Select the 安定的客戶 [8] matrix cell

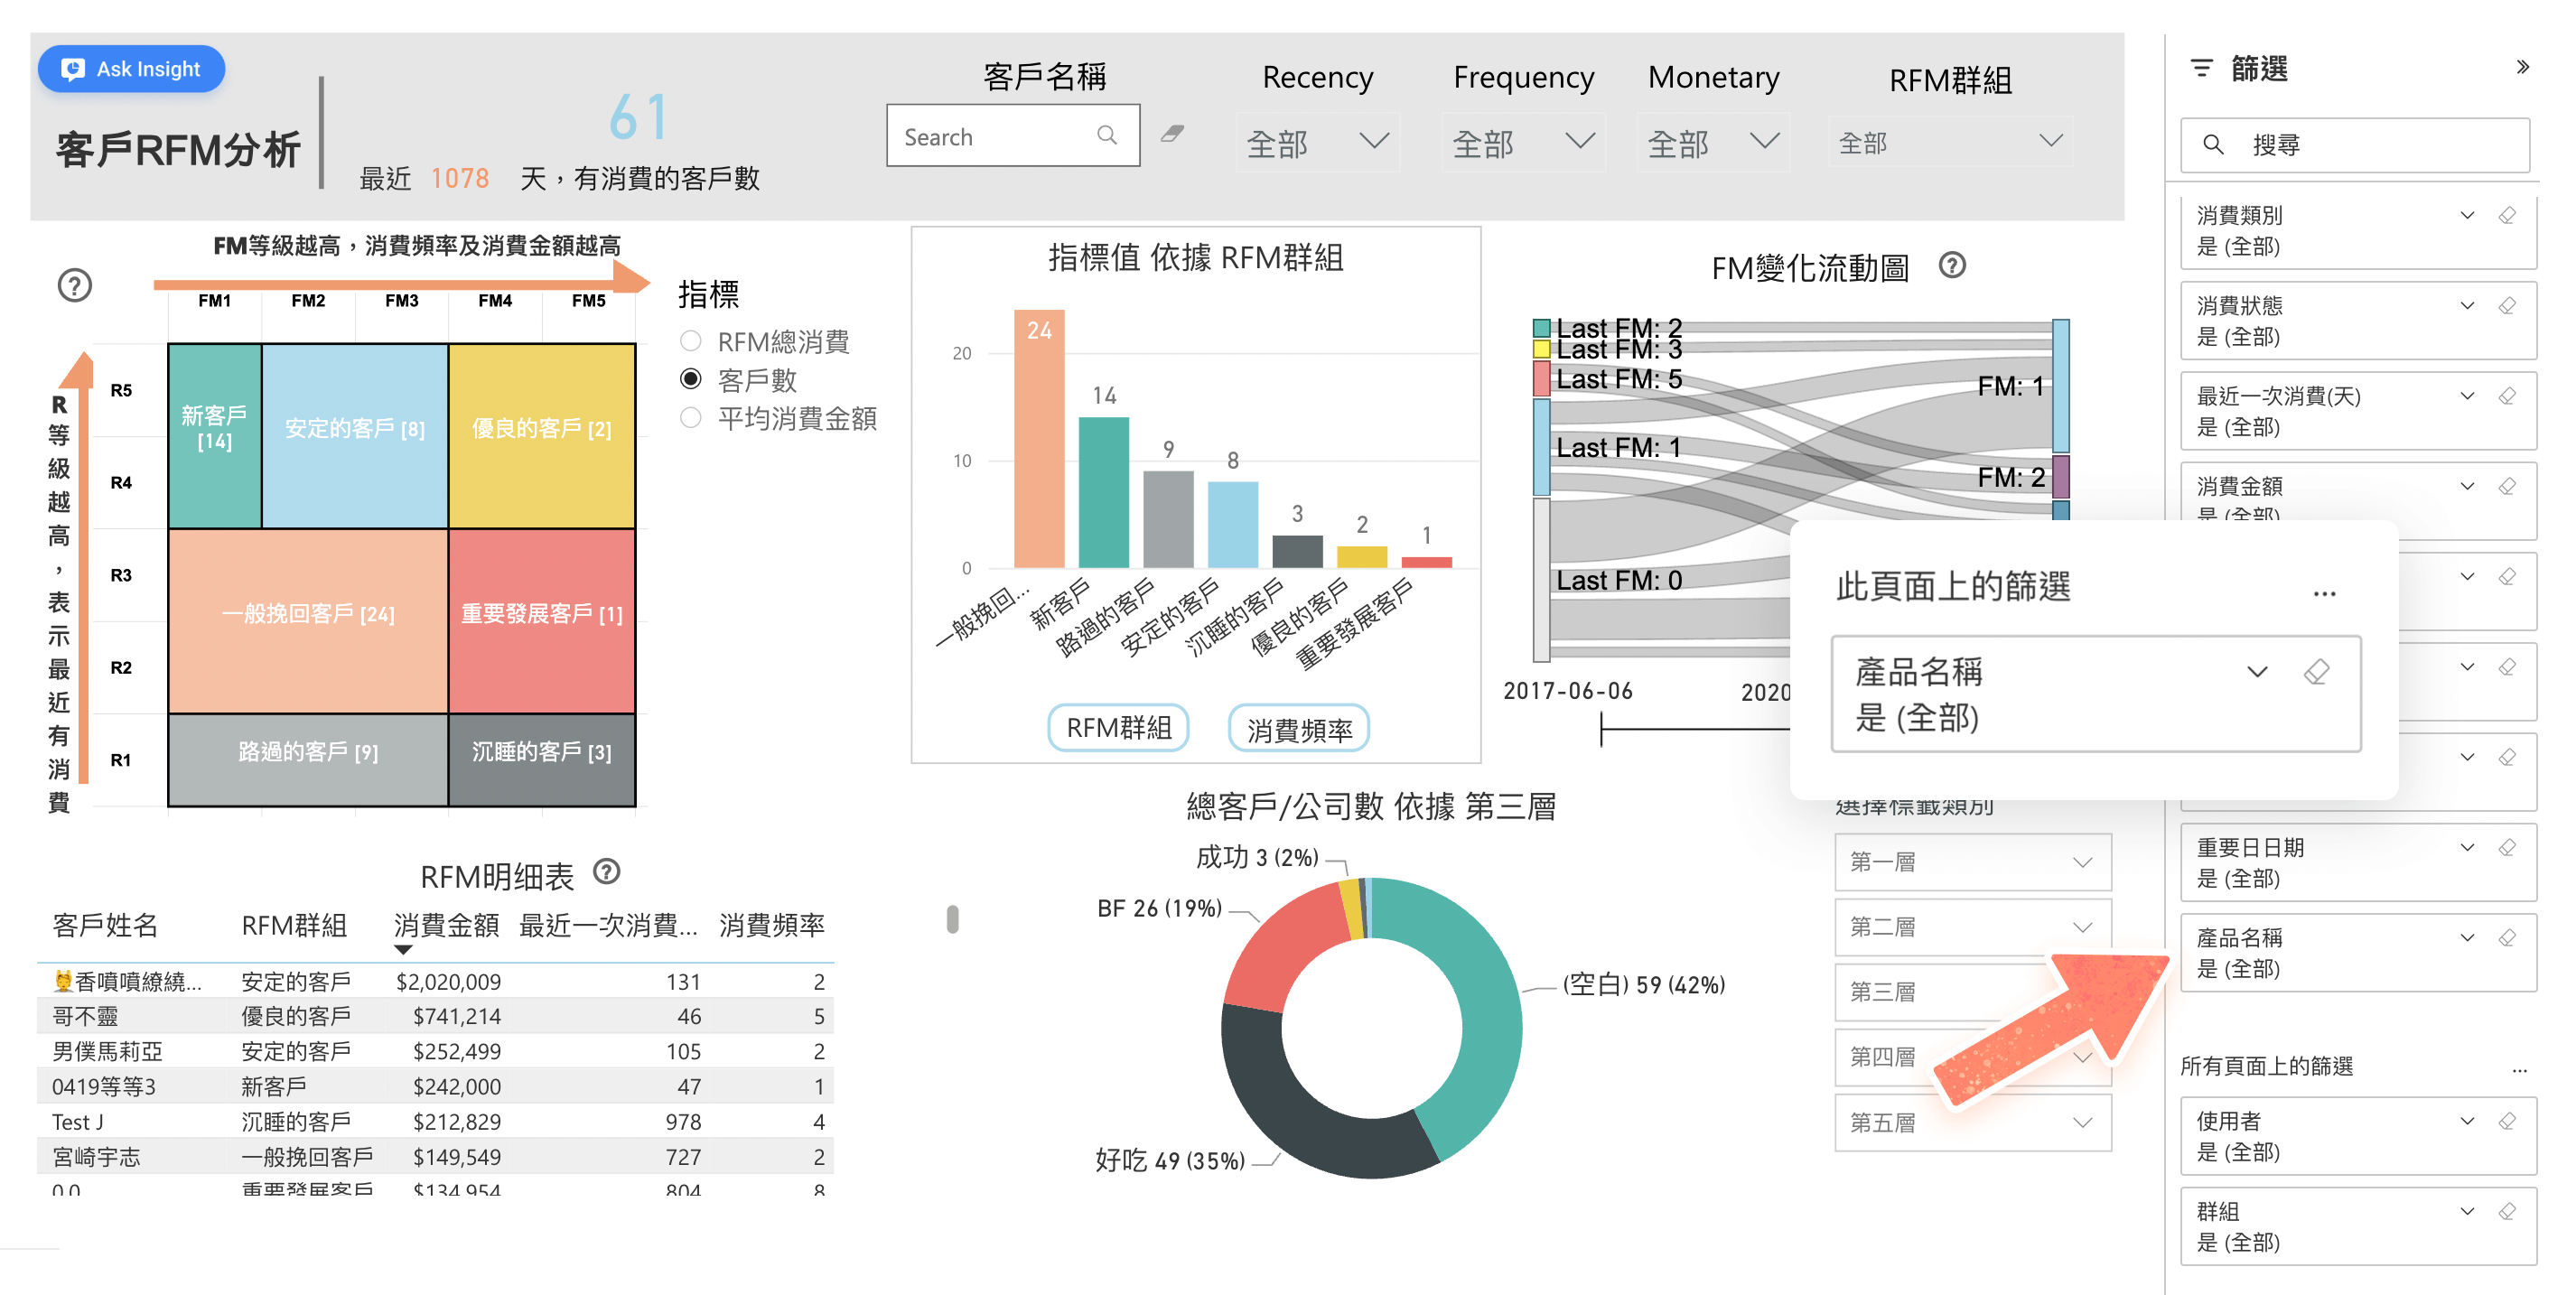pos(355,436)
